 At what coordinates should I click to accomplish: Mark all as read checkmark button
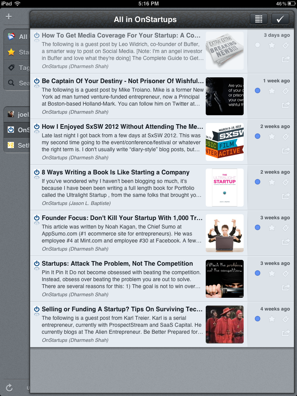coord(280,19)
